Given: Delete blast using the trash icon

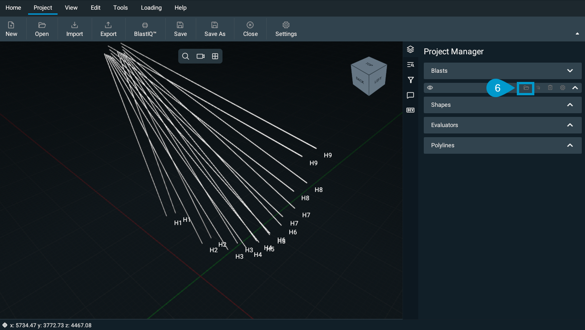Looking at the screenshot, I should (550, 87).
